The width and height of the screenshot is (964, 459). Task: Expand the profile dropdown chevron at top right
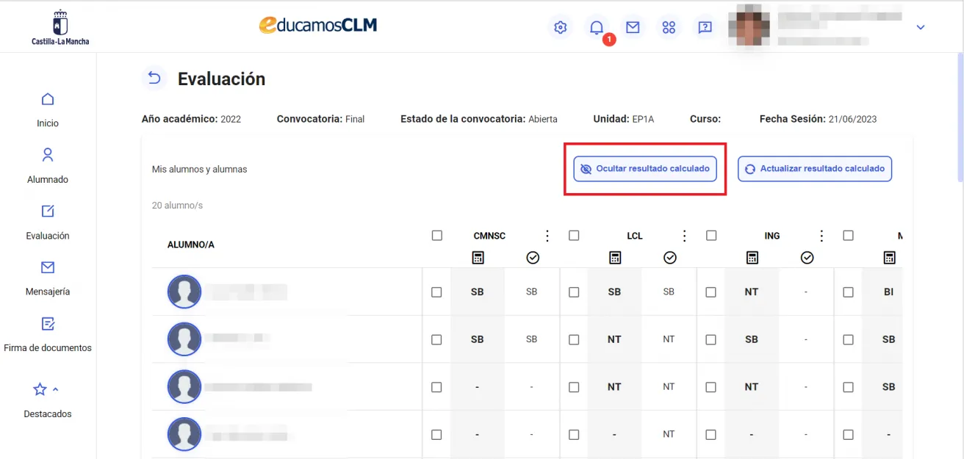tap(921, 27)
